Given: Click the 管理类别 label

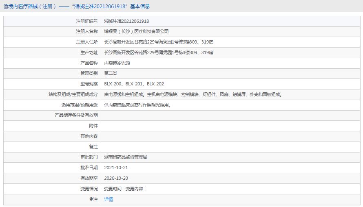Looking at the screenshot, I should click(89, 73).
